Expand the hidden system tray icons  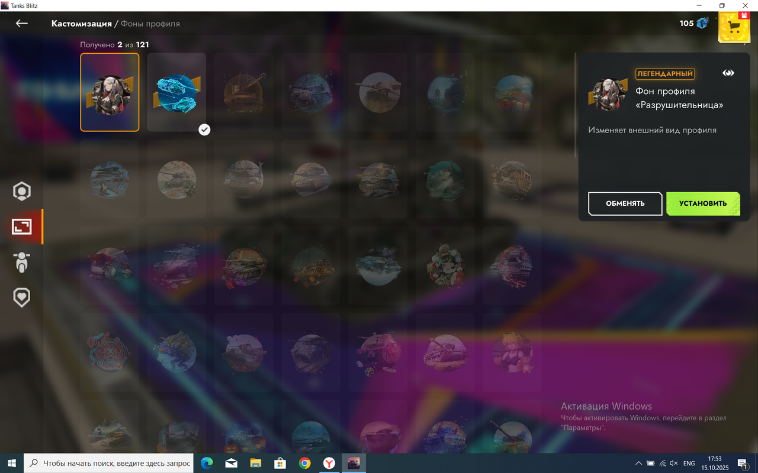(638, 464)
